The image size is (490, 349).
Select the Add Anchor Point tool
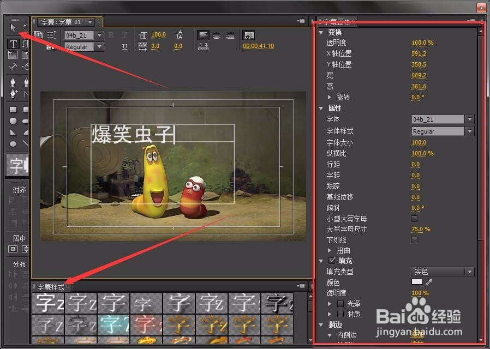tap(14, 93)
